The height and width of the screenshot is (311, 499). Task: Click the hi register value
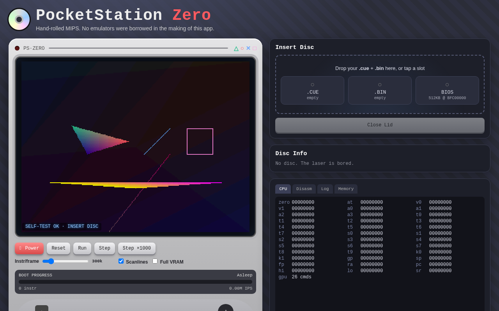pyautogui.click(x=303, y=271)
